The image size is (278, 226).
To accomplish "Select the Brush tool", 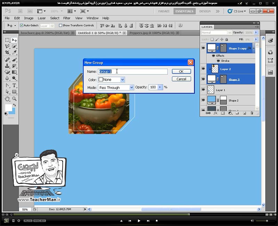I will [14, 59].
